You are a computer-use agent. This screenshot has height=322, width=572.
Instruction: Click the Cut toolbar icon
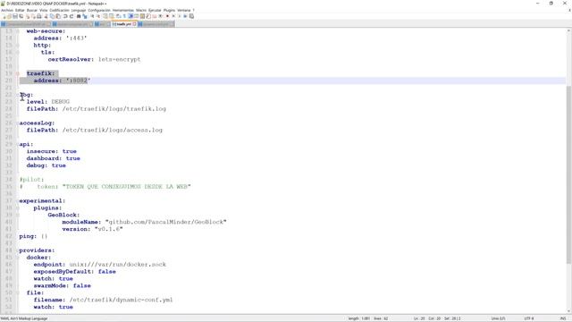pyautogui.click(x=46, y=16)
